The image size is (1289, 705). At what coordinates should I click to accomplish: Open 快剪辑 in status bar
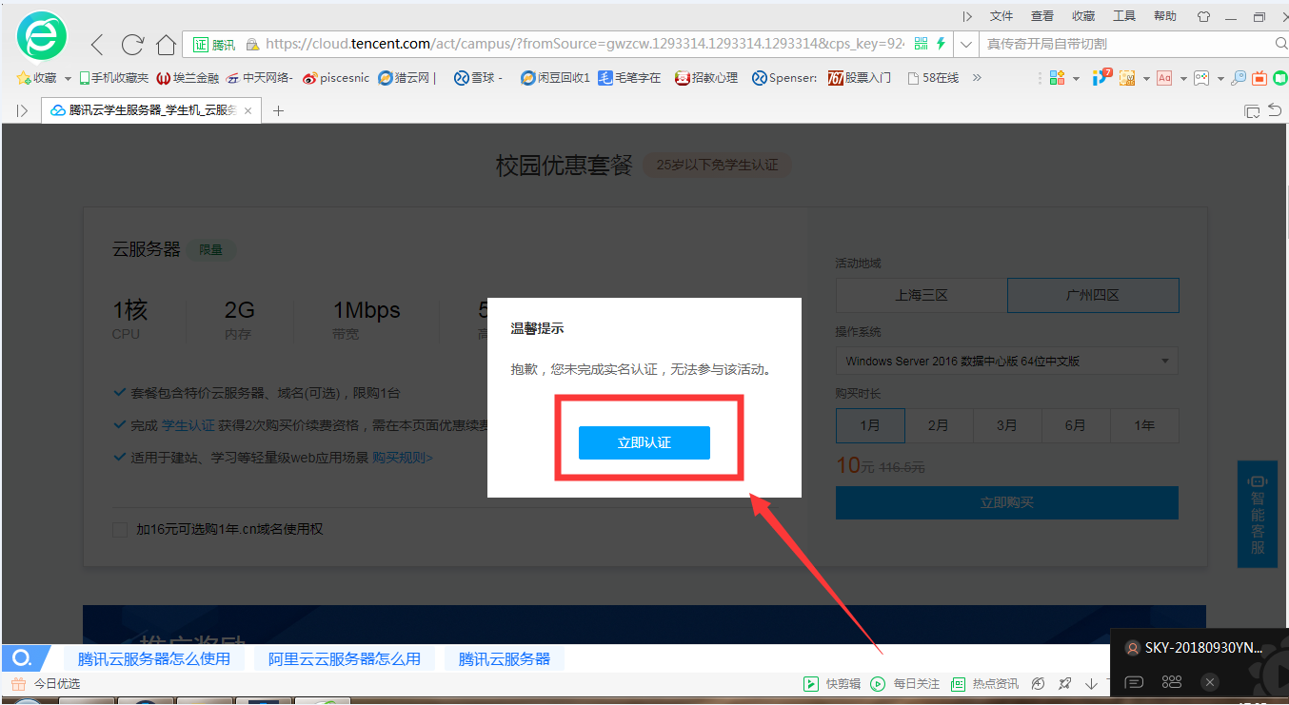pyautogui.click(x=832, y=683)
